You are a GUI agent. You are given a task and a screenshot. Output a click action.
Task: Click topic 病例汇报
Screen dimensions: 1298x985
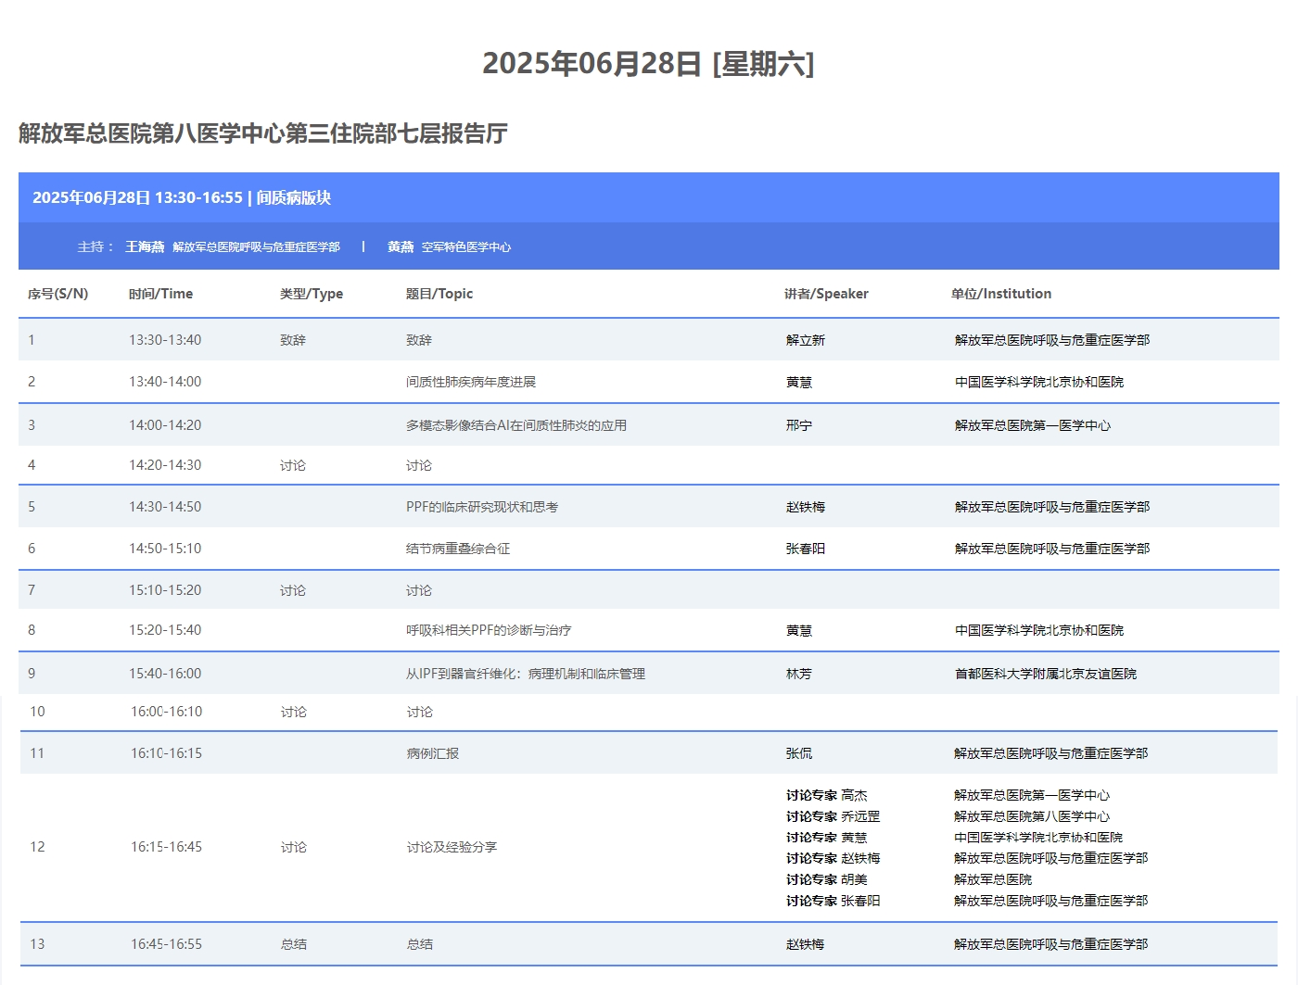433,753
